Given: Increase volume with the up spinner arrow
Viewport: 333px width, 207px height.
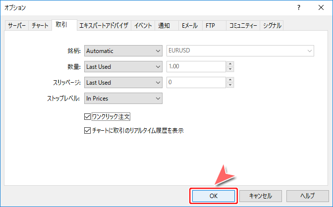Looking at the screenshot, I should point(230,64).
